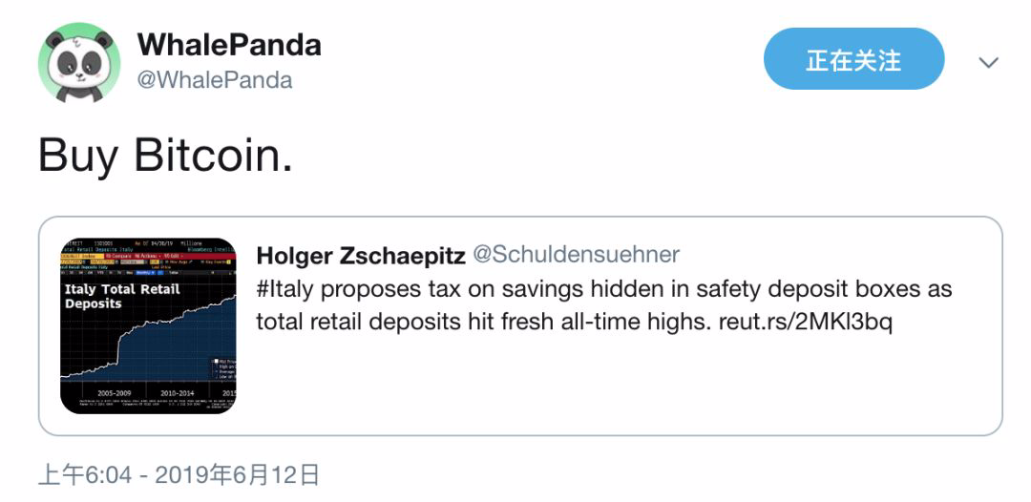The image size is (1031, 502).
Task: Visit the @WhalePanda handle
Action: (x=215, y=80)
